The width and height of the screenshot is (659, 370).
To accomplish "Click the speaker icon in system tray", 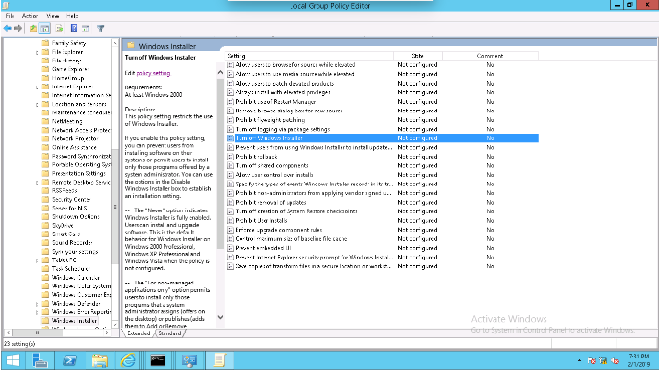I will click(615, 360).
